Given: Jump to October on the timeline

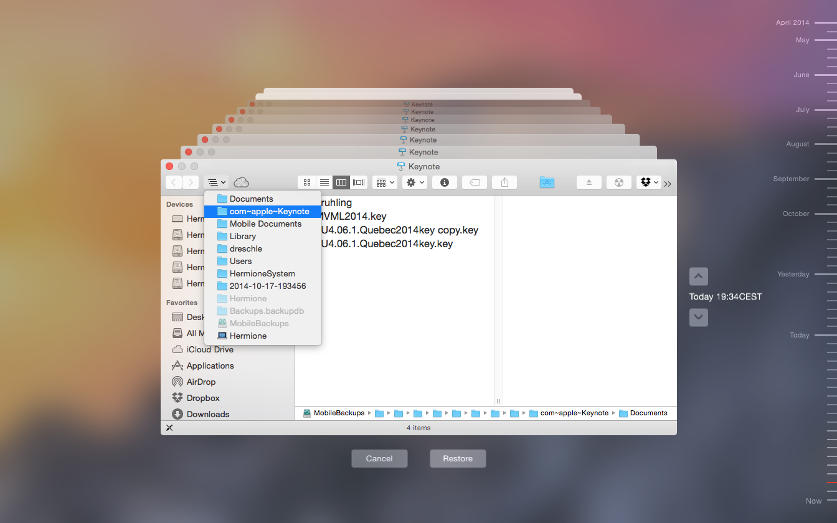Looking at the screenshot, I should tap(796, 214).
